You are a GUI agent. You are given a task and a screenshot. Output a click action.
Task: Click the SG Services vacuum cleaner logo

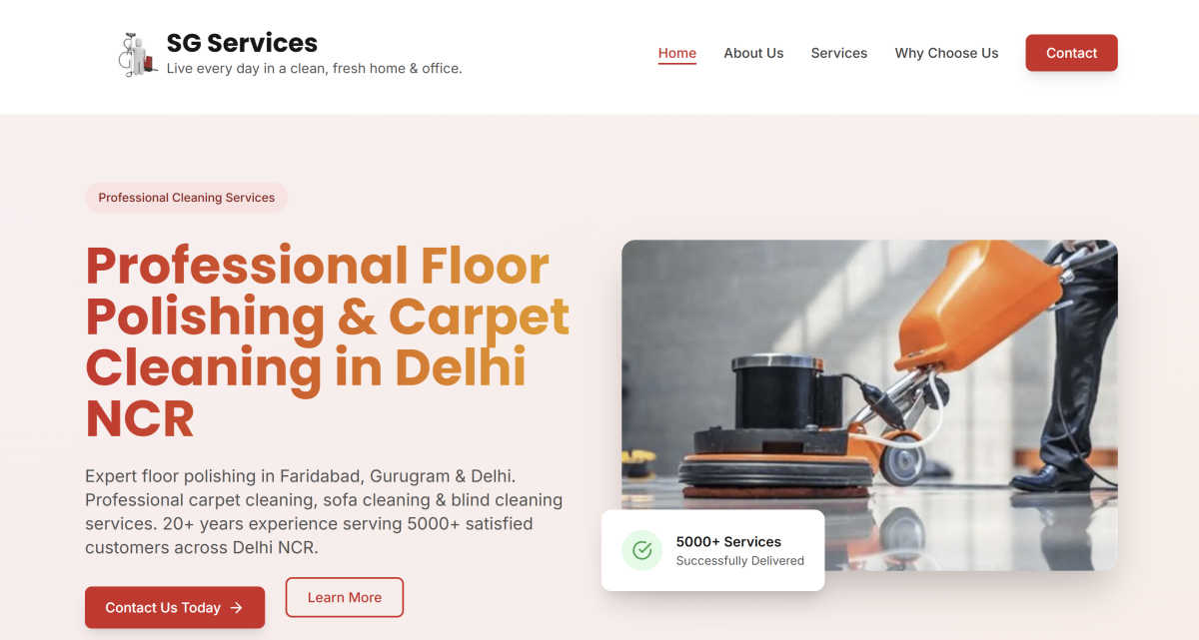[138, 54]
